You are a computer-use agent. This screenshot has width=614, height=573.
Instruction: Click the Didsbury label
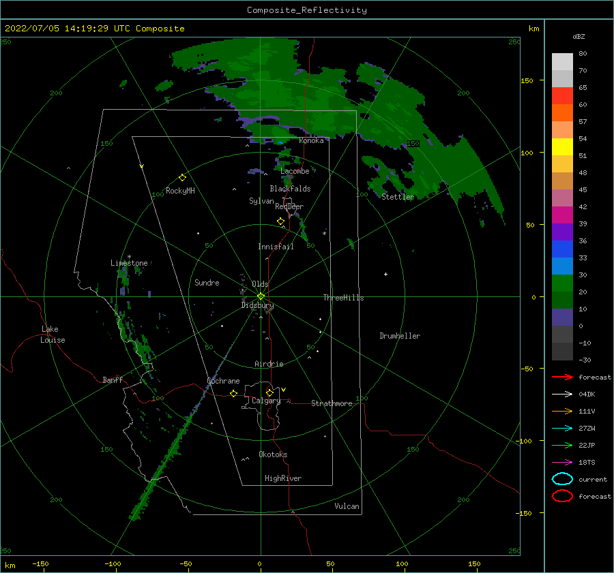pos(258,305)
